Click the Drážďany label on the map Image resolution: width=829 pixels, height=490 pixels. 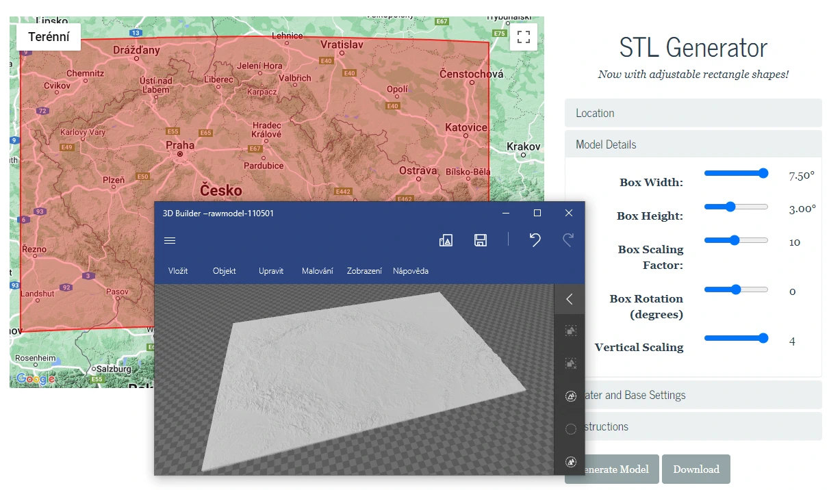pyautogui.click(x=137, y=51)
